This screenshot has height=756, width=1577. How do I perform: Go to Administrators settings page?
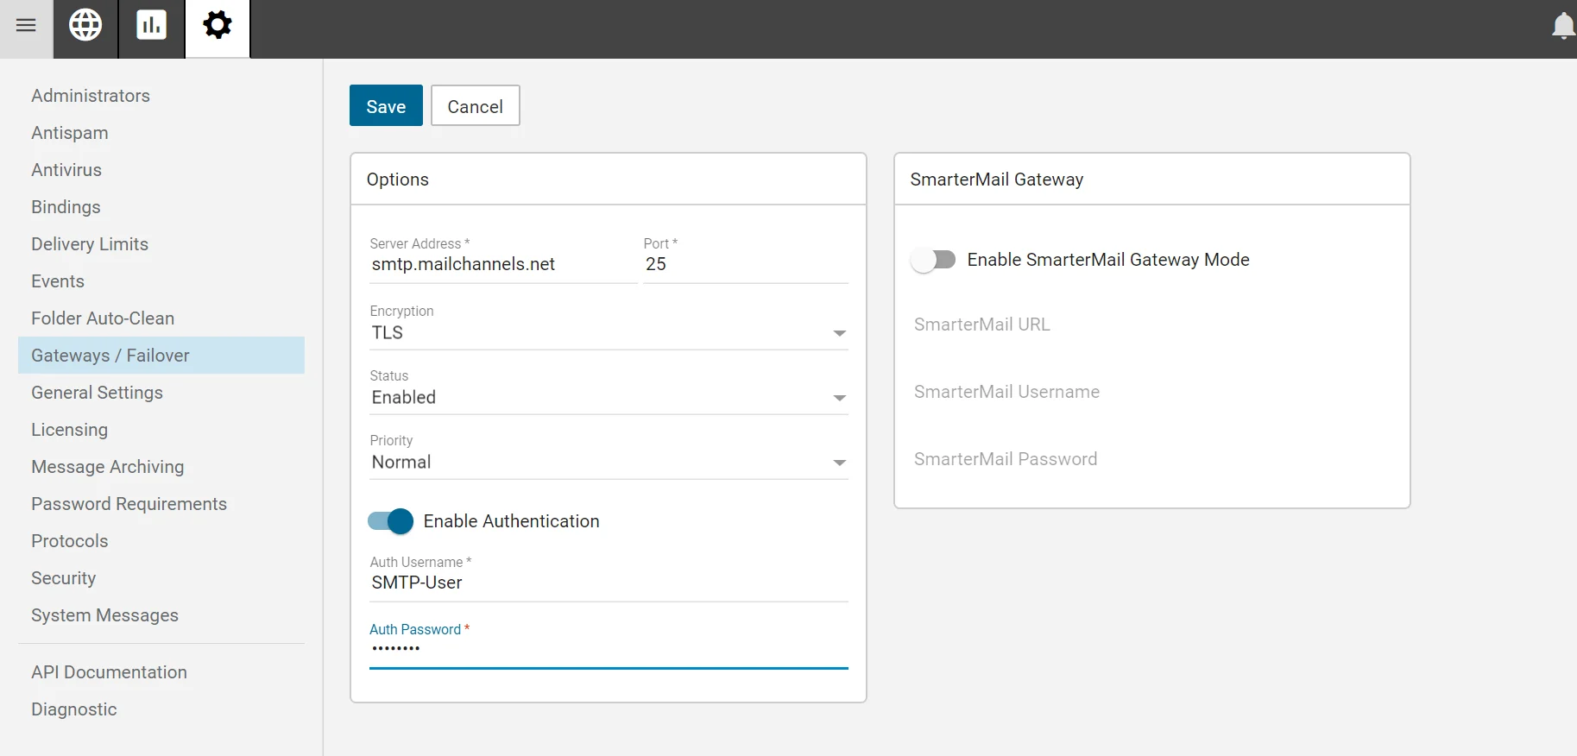(x=91, y=96)
